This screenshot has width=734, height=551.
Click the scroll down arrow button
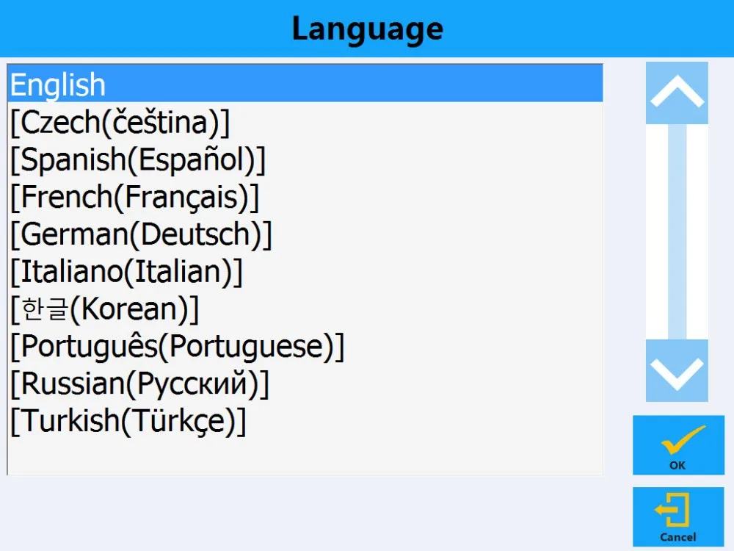[x=677, y=370]
